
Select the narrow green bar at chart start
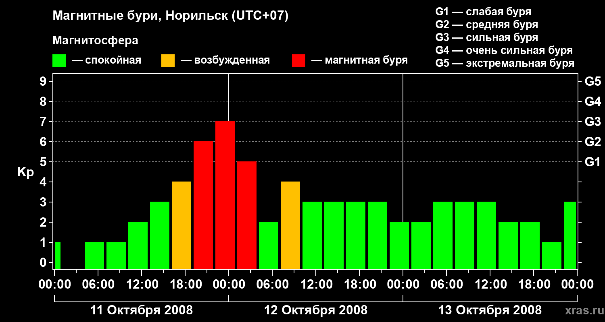click(x=58, y=255)
